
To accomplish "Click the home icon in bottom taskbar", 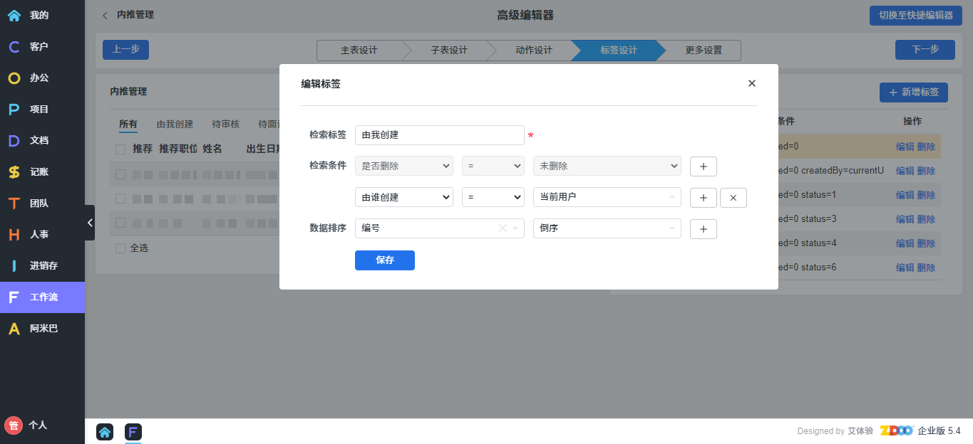I will [x=105, y=431].
